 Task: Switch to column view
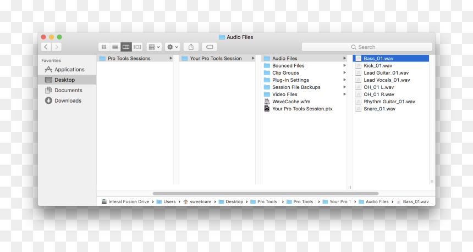tap(126, 47)
